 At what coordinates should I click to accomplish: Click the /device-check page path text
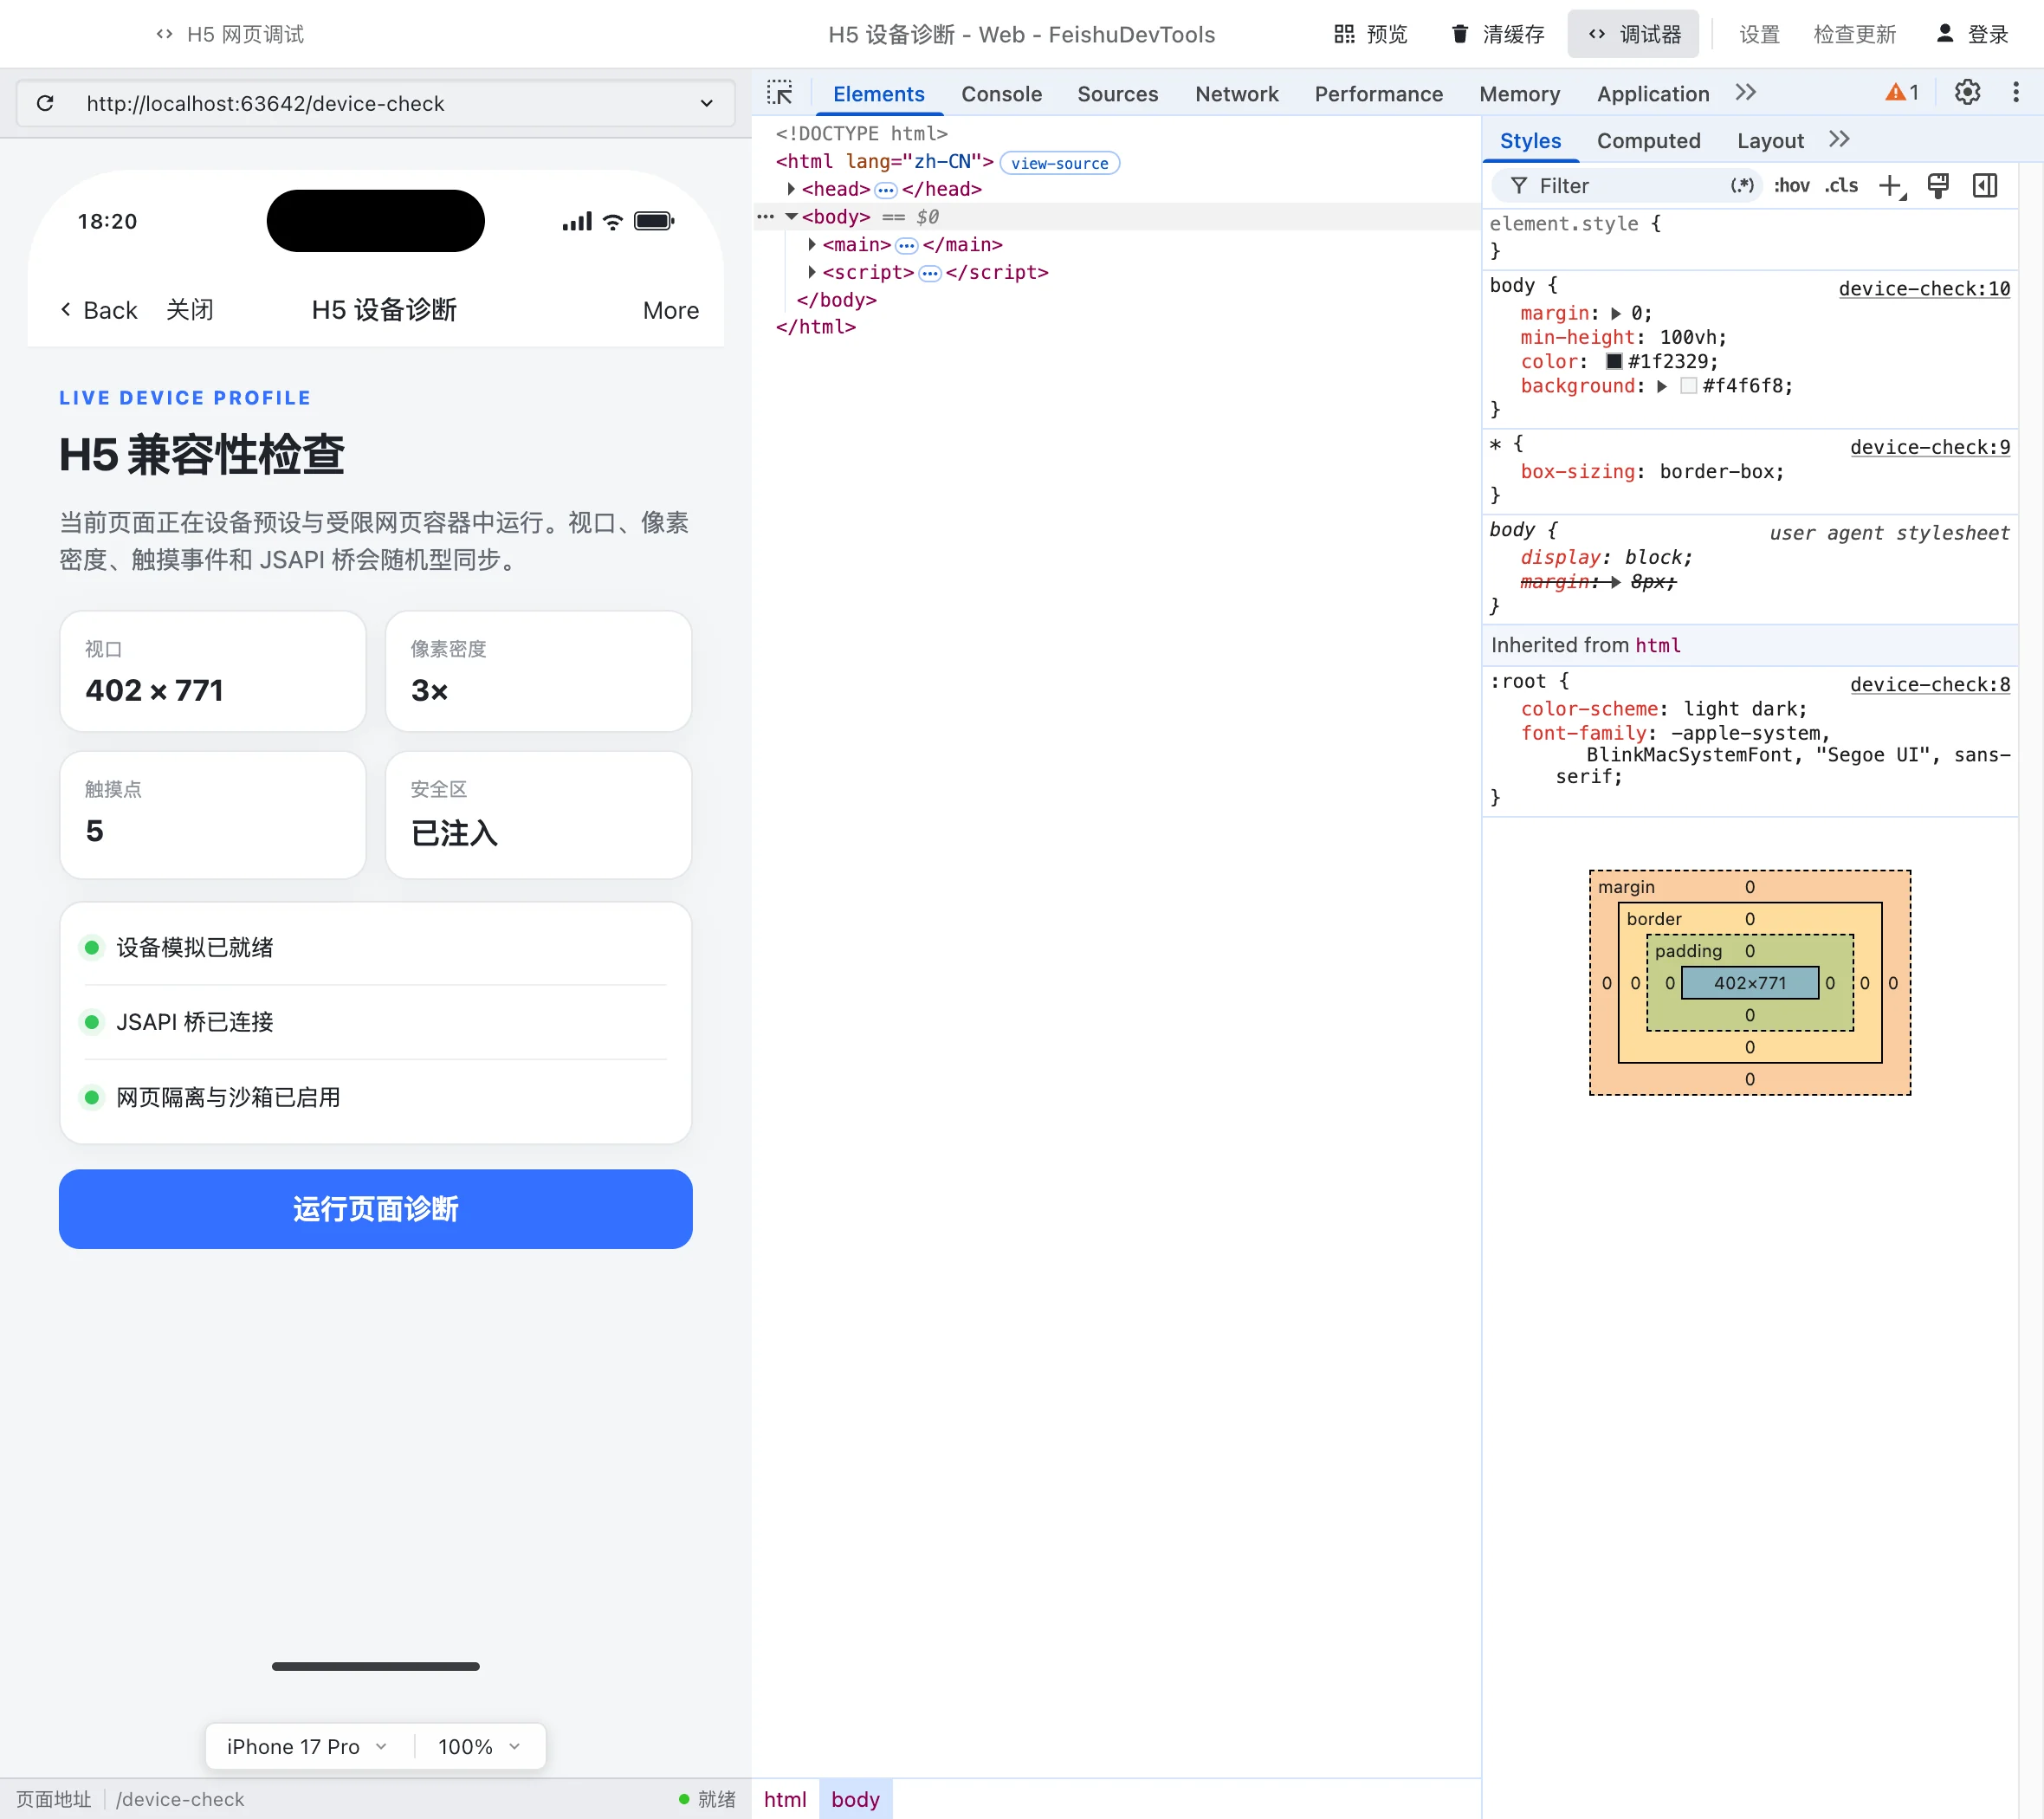(x=180, y=1799)
